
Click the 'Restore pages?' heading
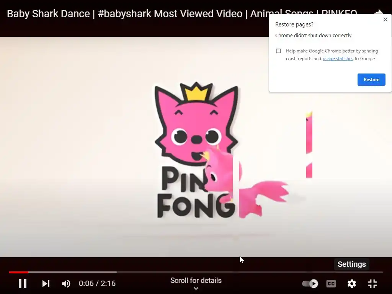[x=294, y=24]
